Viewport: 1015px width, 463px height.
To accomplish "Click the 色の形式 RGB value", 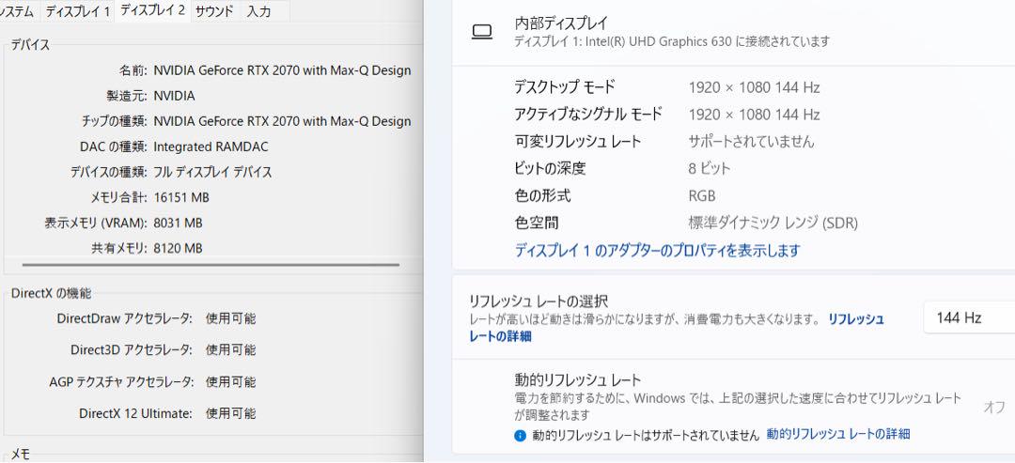I will click(x=702, y=196).
